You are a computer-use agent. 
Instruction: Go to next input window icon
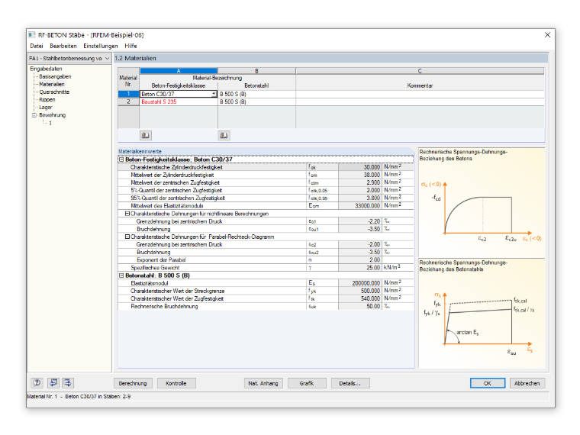click(68, 383)
